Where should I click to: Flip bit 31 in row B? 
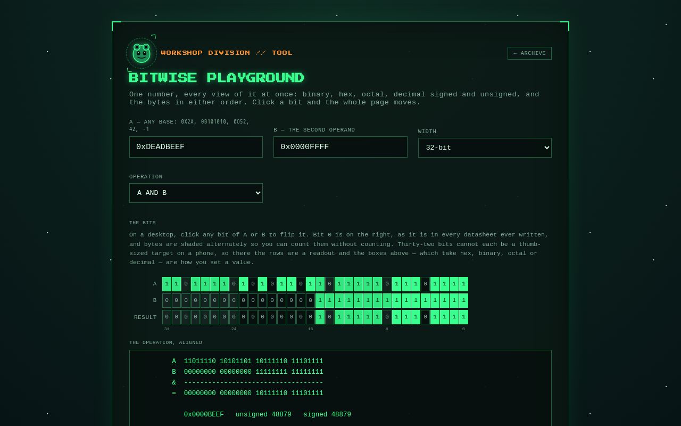[167, 300]
